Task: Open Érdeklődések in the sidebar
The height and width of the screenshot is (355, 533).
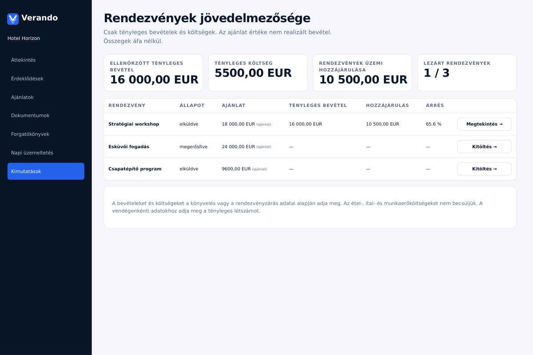Action: click(x=46, y=79)
